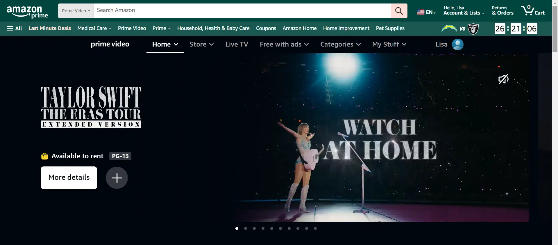
Task: Jump to last carousel slide dot
Action: click(315, 228)
